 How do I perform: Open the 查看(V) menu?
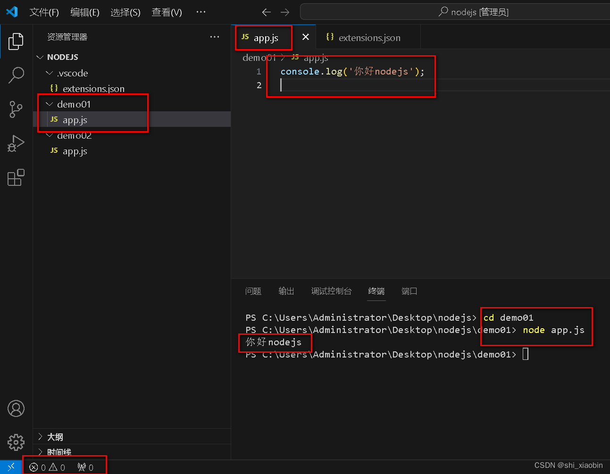pos(167,12)
